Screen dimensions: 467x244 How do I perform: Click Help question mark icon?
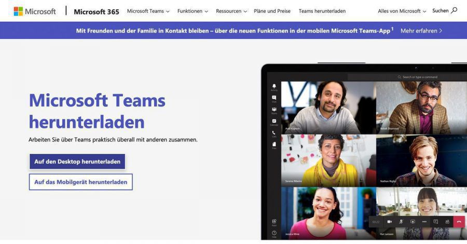point(274,234)
